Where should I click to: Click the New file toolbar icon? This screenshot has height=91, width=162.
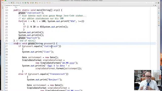pos(2,3)
